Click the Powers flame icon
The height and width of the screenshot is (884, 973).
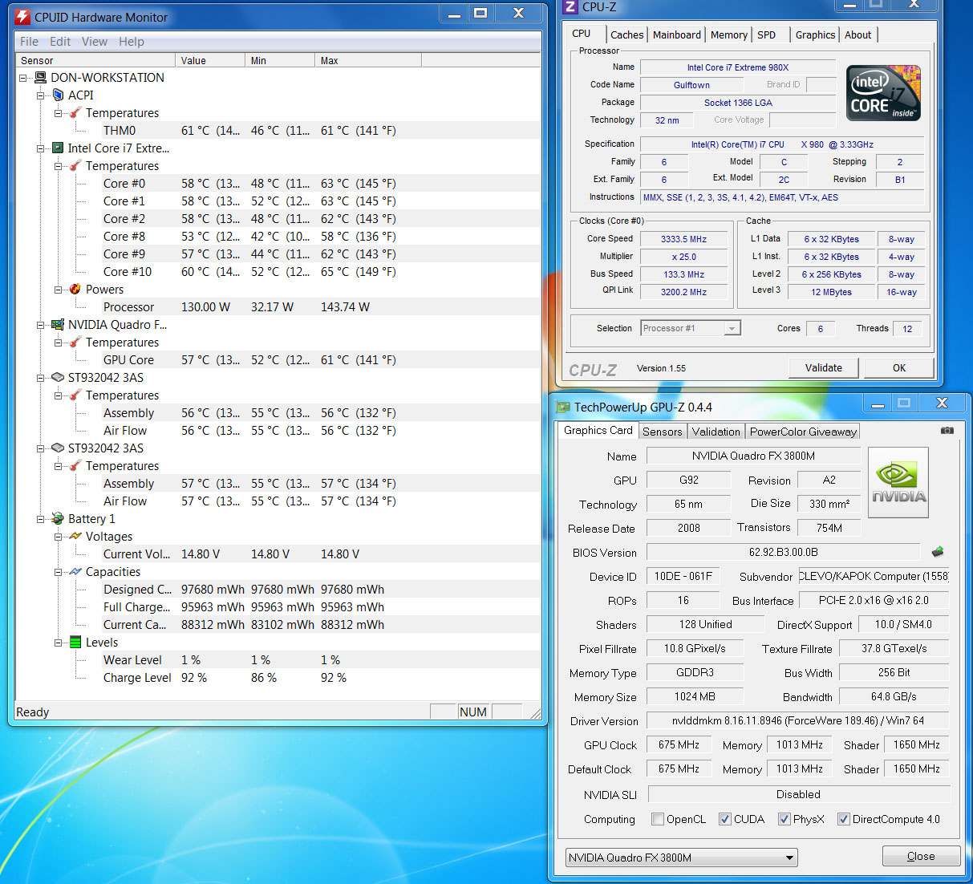[x=75, y=290]
